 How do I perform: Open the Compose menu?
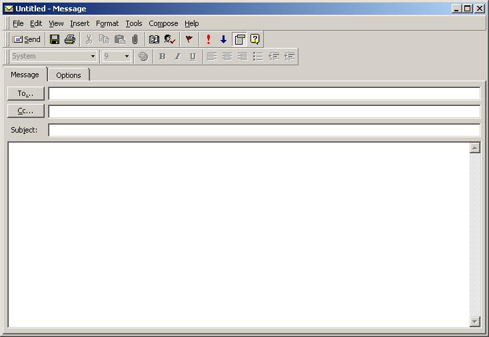(163, 23)
